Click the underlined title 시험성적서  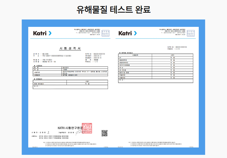(x=70, y=48)
